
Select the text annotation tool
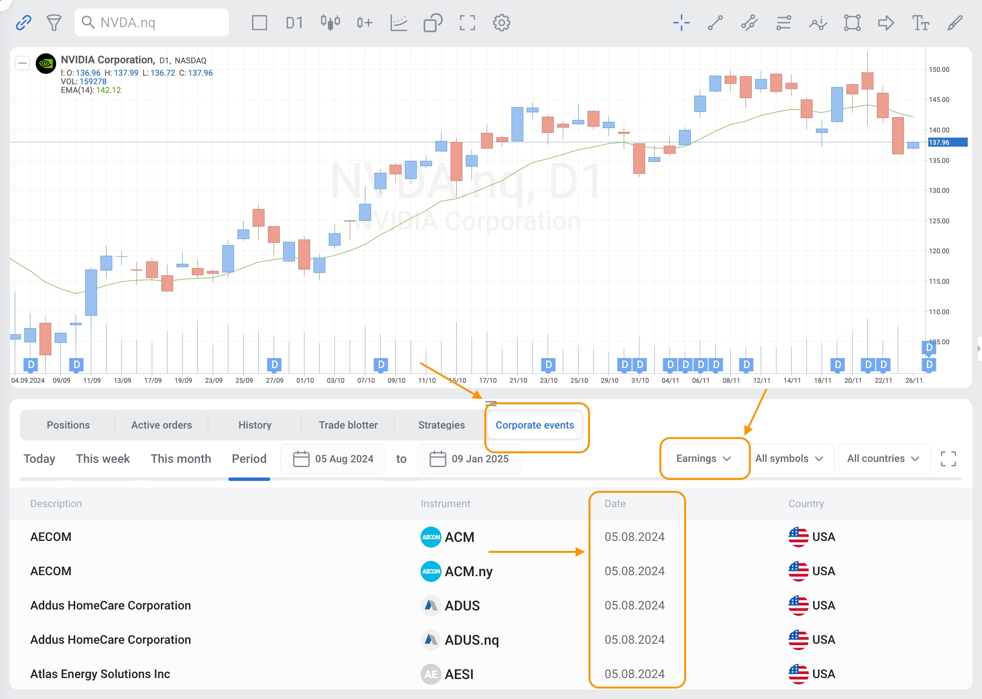920,22
